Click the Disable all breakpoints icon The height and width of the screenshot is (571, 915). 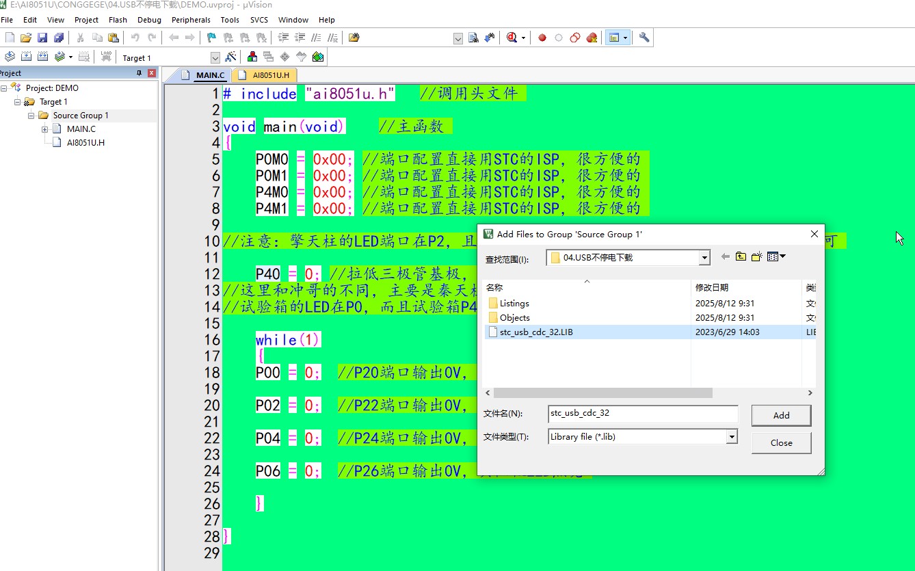click(x=575, y=38)
